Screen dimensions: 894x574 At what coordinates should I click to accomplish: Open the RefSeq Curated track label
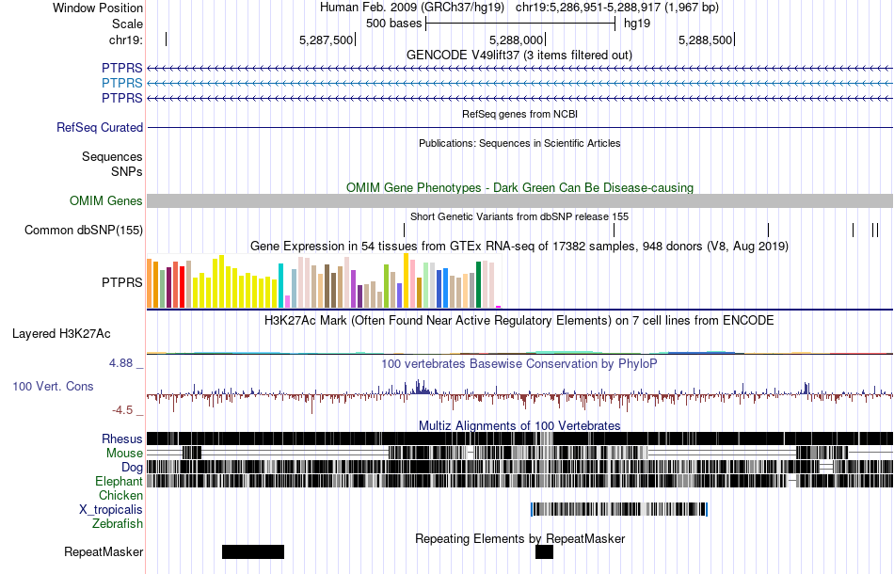click(100, 128)
